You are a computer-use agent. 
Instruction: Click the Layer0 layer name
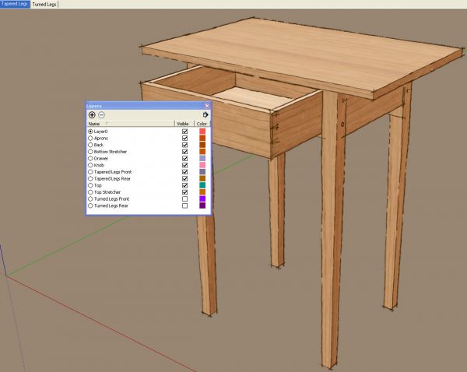[x=100, y=132]
